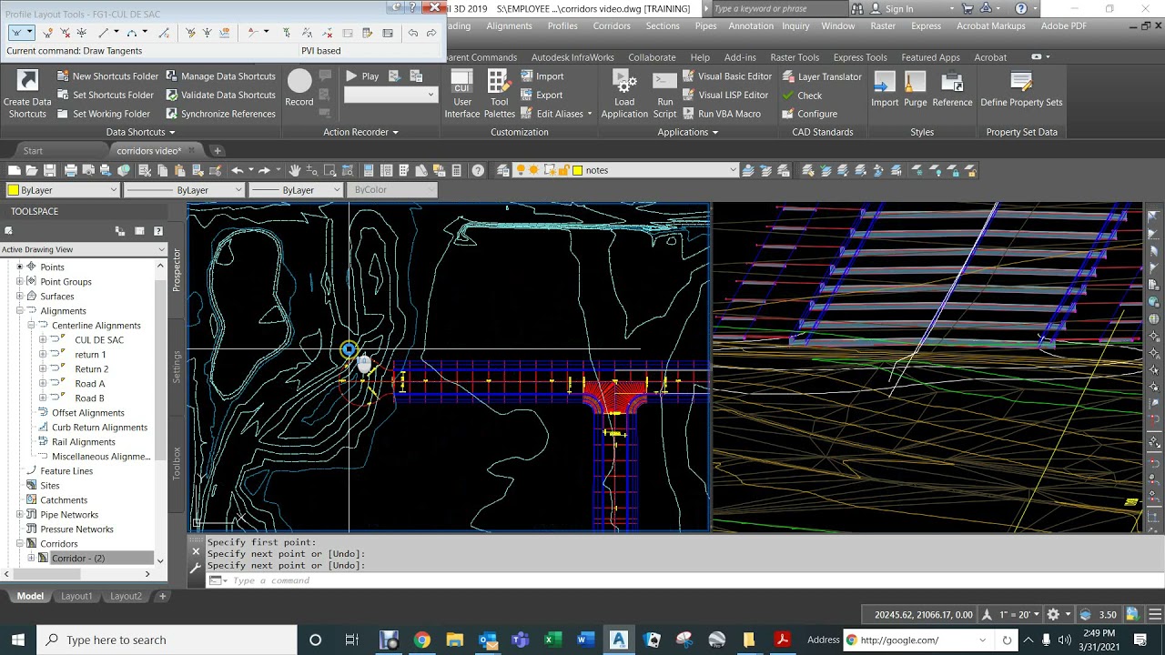Click Validate Data Shortcuts

point(219,95)
